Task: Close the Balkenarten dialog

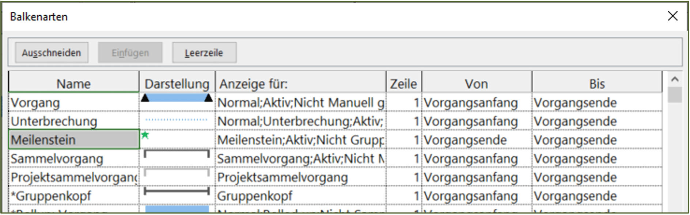Action: [x=673, y=16]
